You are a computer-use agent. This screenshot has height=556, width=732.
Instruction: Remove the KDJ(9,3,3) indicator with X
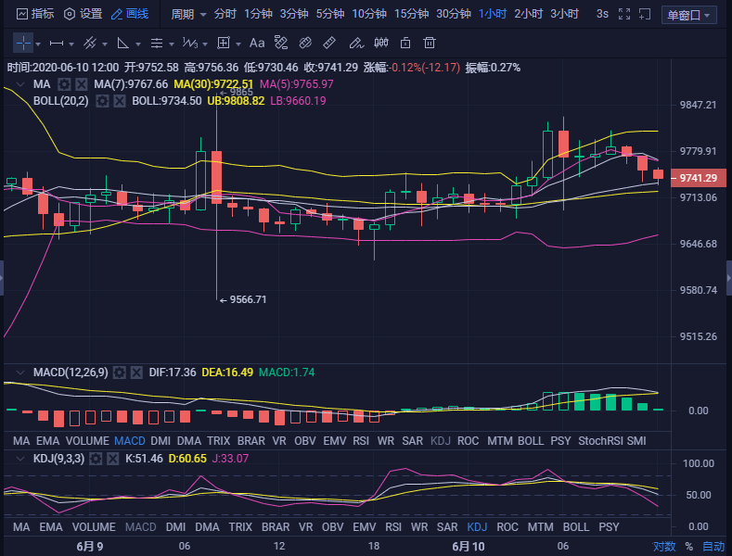112,459
